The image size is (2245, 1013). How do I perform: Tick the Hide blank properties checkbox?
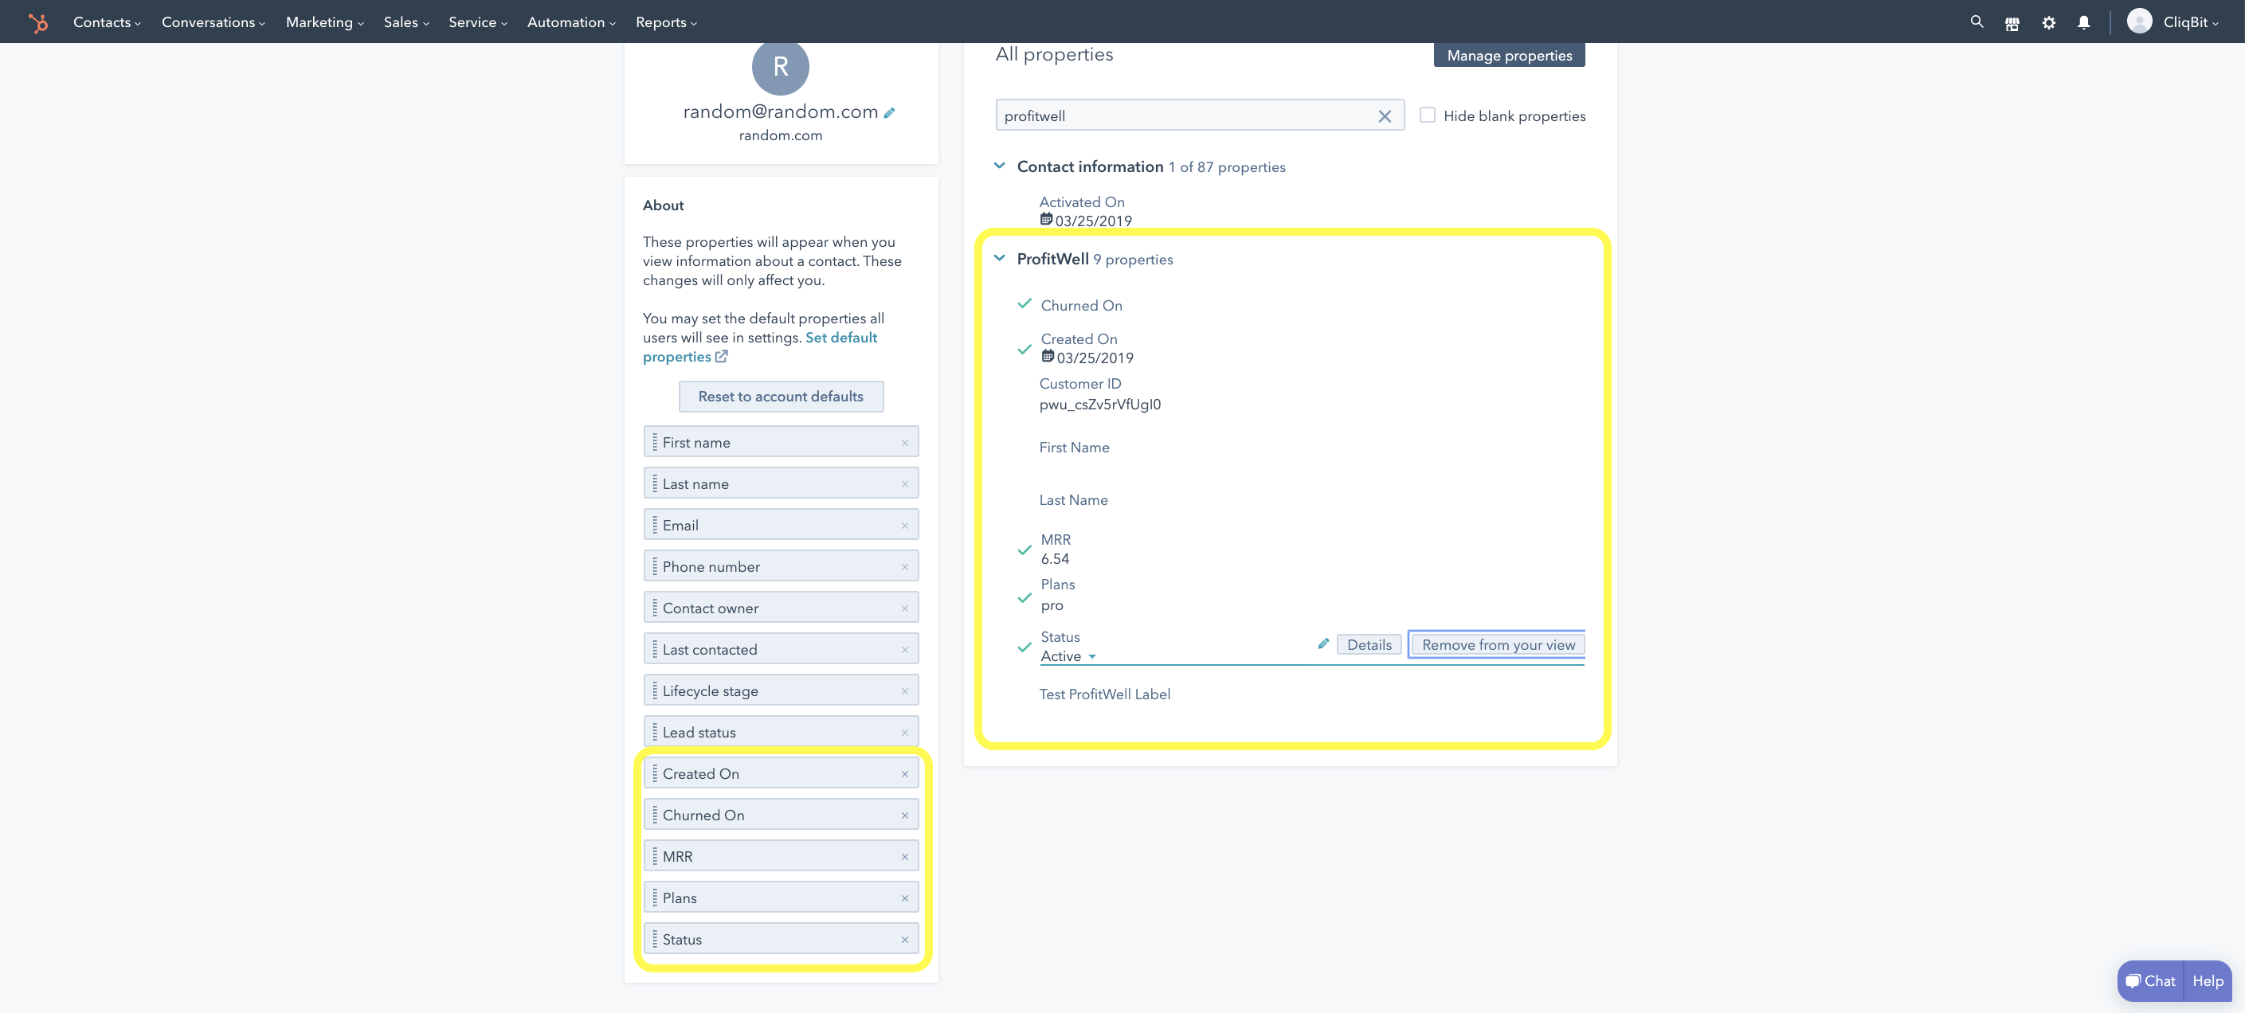coord(1427,115)
